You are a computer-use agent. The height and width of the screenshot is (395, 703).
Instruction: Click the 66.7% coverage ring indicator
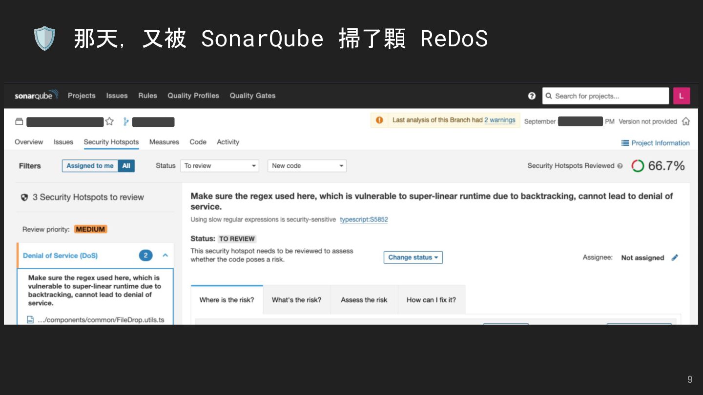point(638,166)
